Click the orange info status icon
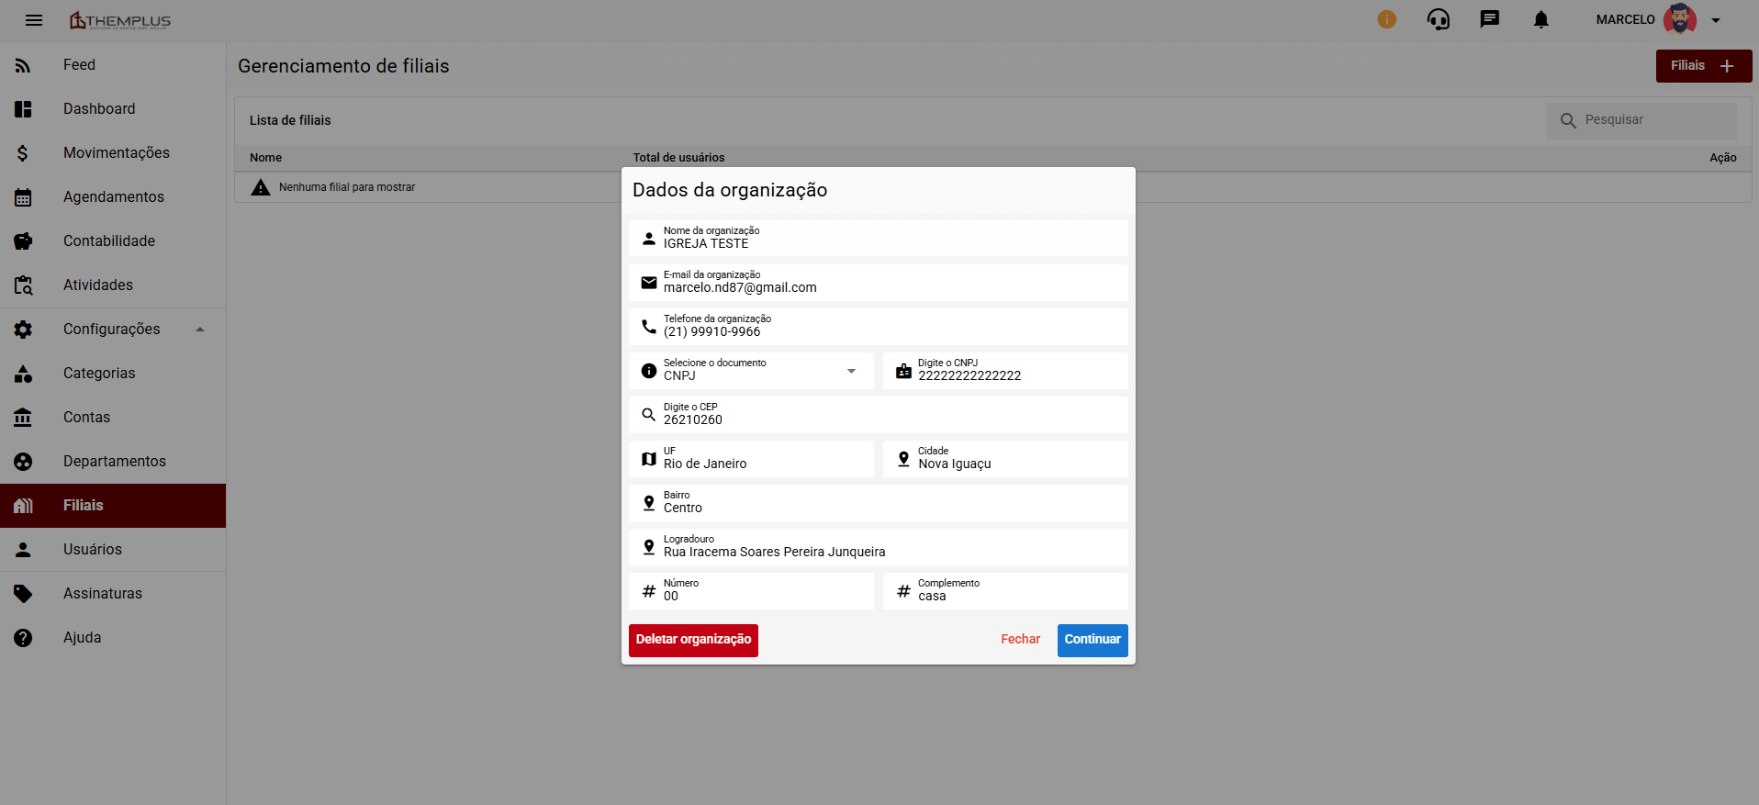Image resolution: width=1759 pixels, height=805 pixels. pyautogui.click(x=1386, y=19)
